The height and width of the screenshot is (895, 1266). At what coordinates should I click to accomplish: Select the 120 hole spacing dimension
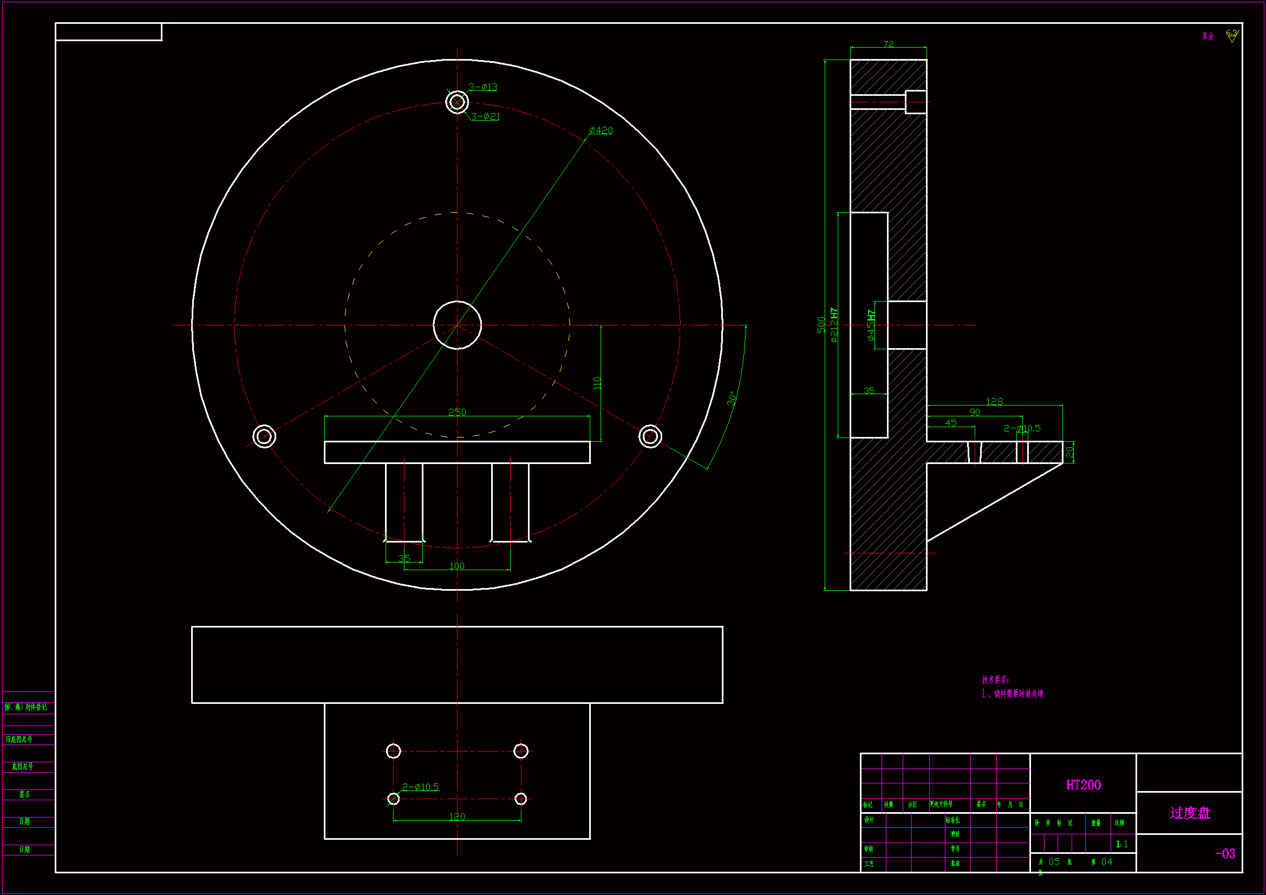[x=457, y=816]
